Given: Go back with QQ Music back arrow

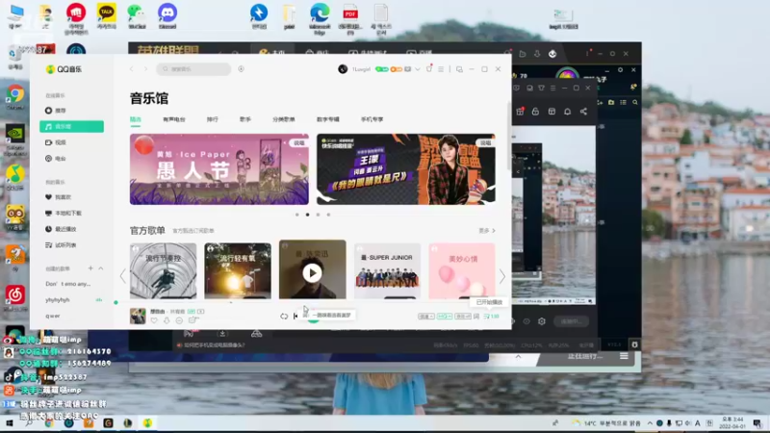Looking at the screenshot, I should point(132,69).
